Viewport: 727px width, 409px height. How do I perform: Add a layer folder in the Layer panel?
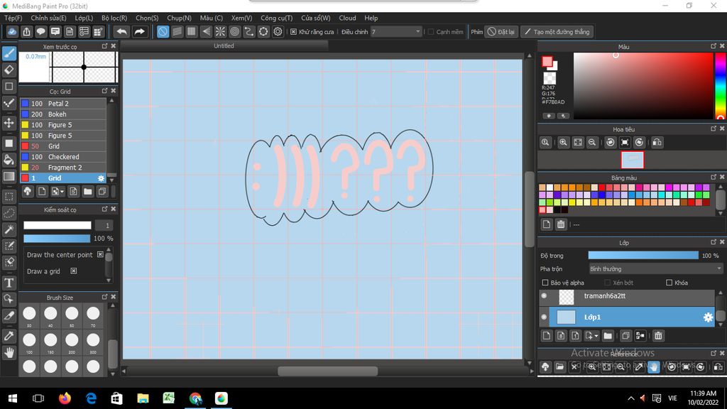tap(608, 335)
